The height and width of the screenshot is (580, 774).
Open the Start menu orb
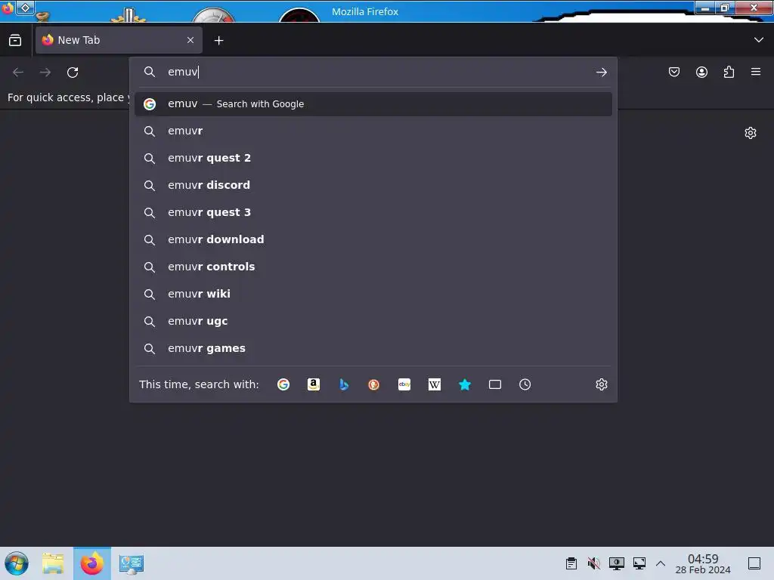point(17,563)
